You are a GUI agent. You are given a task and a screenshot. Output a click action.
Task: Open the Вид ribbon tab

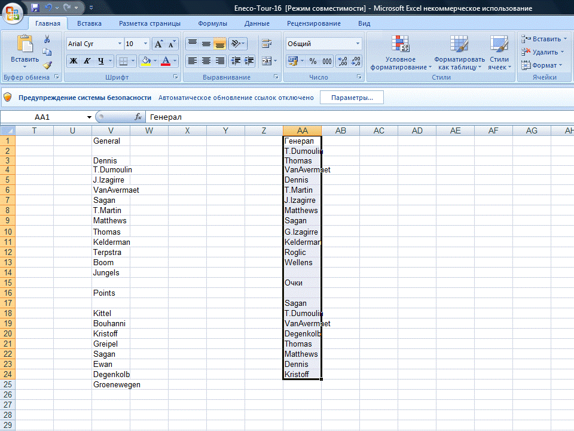(364, 23)
